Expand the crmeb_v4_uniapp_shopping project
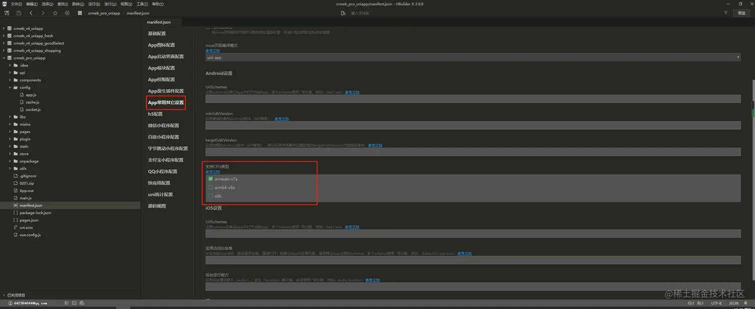This screenshot has width=755, height=309. [3, 50]
